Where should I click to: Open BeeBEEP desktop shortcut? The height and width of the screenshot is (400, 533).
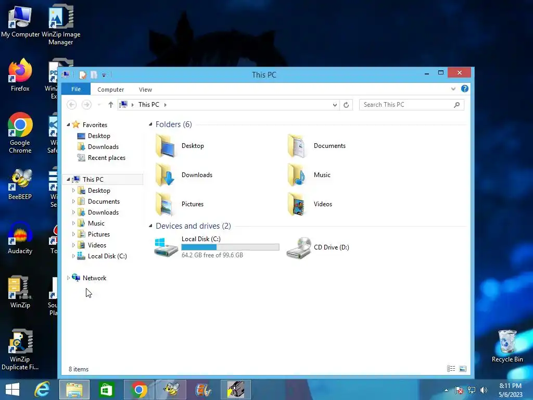[20, 184]
